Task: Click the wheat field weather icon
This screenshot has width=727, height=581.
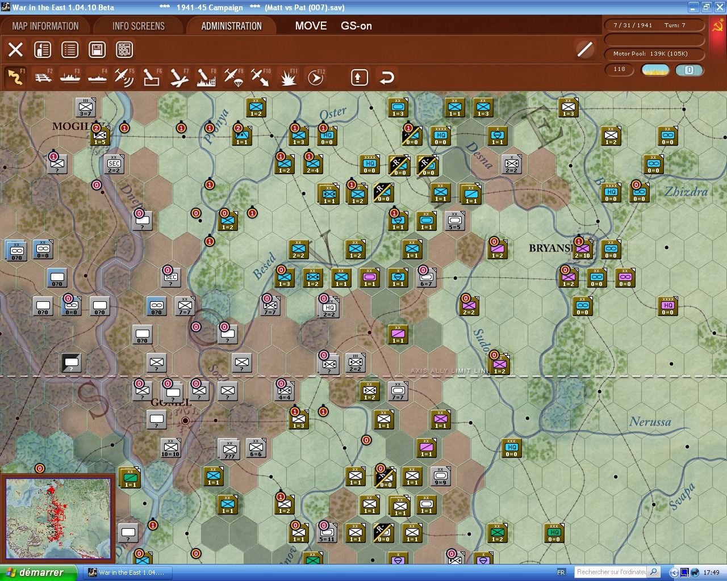Action: [x=655, y=70]
